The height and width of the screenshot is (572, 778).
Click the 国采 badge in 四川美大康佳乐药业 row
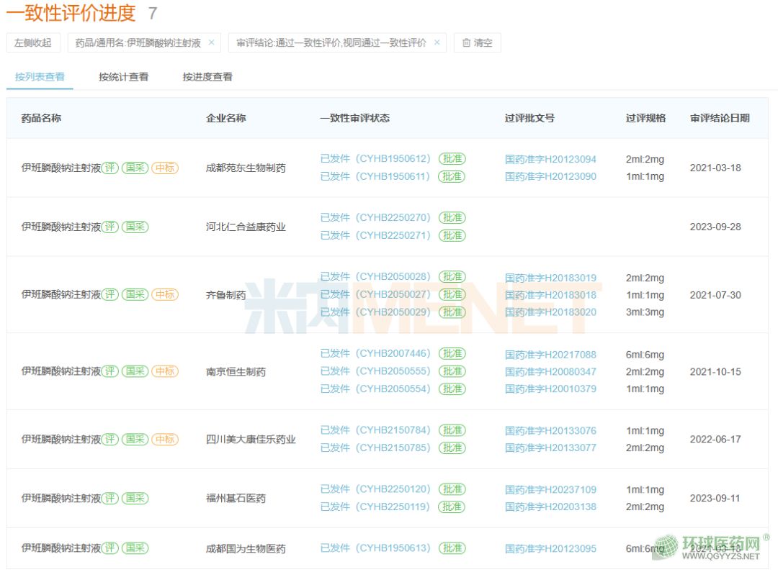[x=135, y=439]
